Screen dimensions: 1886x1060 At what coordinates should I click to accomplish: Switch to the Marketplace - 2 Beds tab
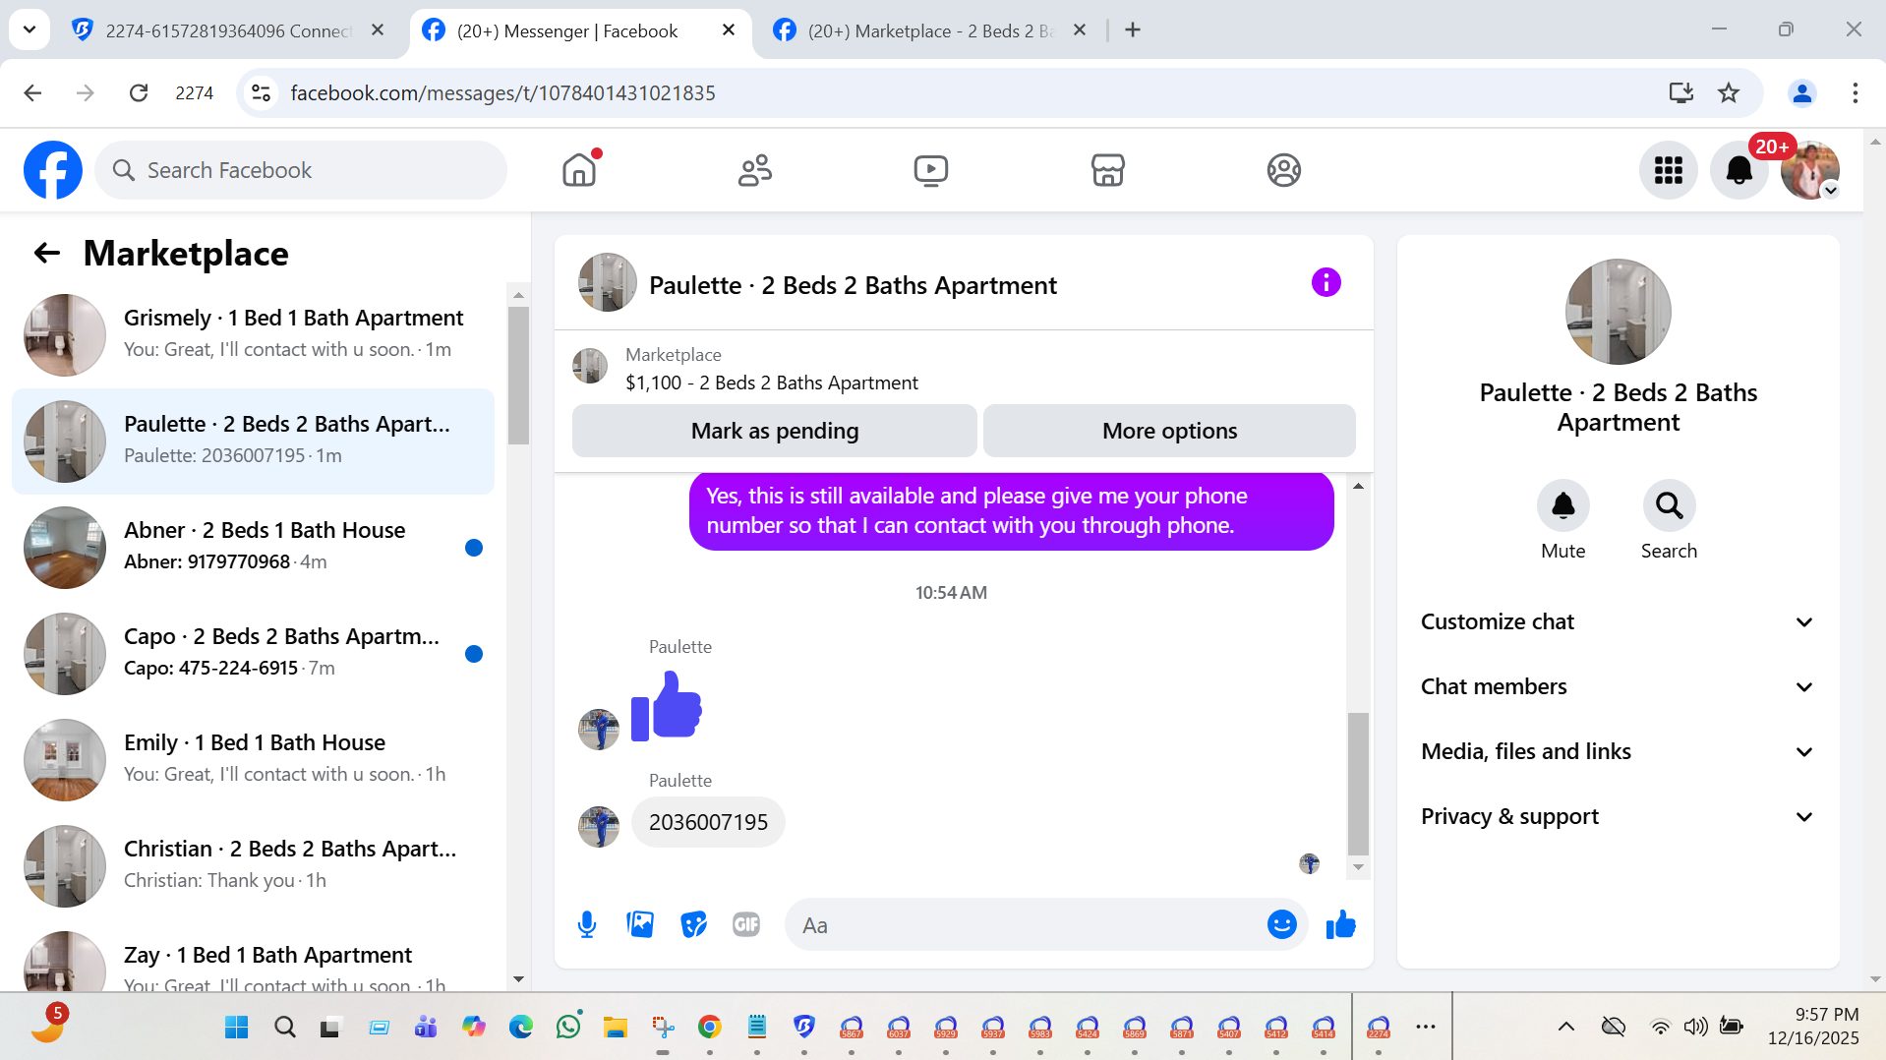click(929, 30)
